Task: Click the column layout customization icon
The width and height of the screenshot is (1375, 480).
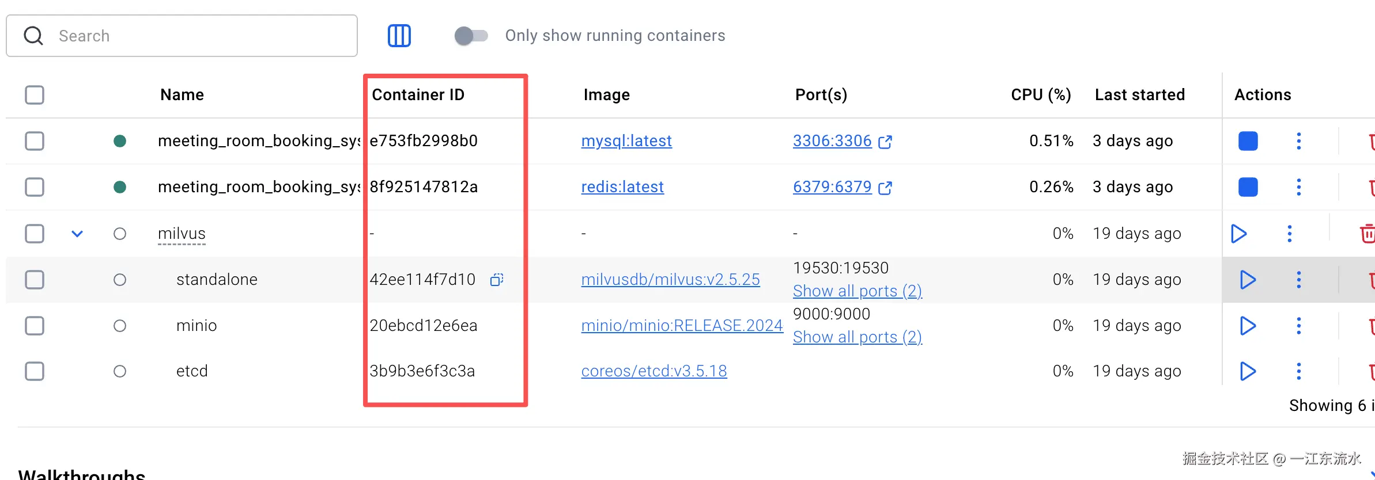Action: tap(399, 36)
